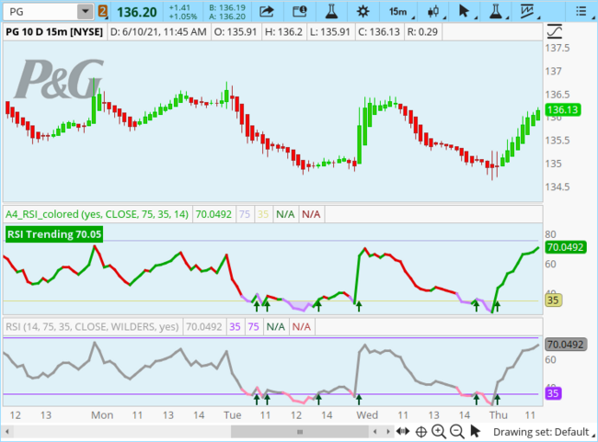Click the PG symbol input field
The width and height of the screenshot is (598, 442).
(x=39, y=12)
